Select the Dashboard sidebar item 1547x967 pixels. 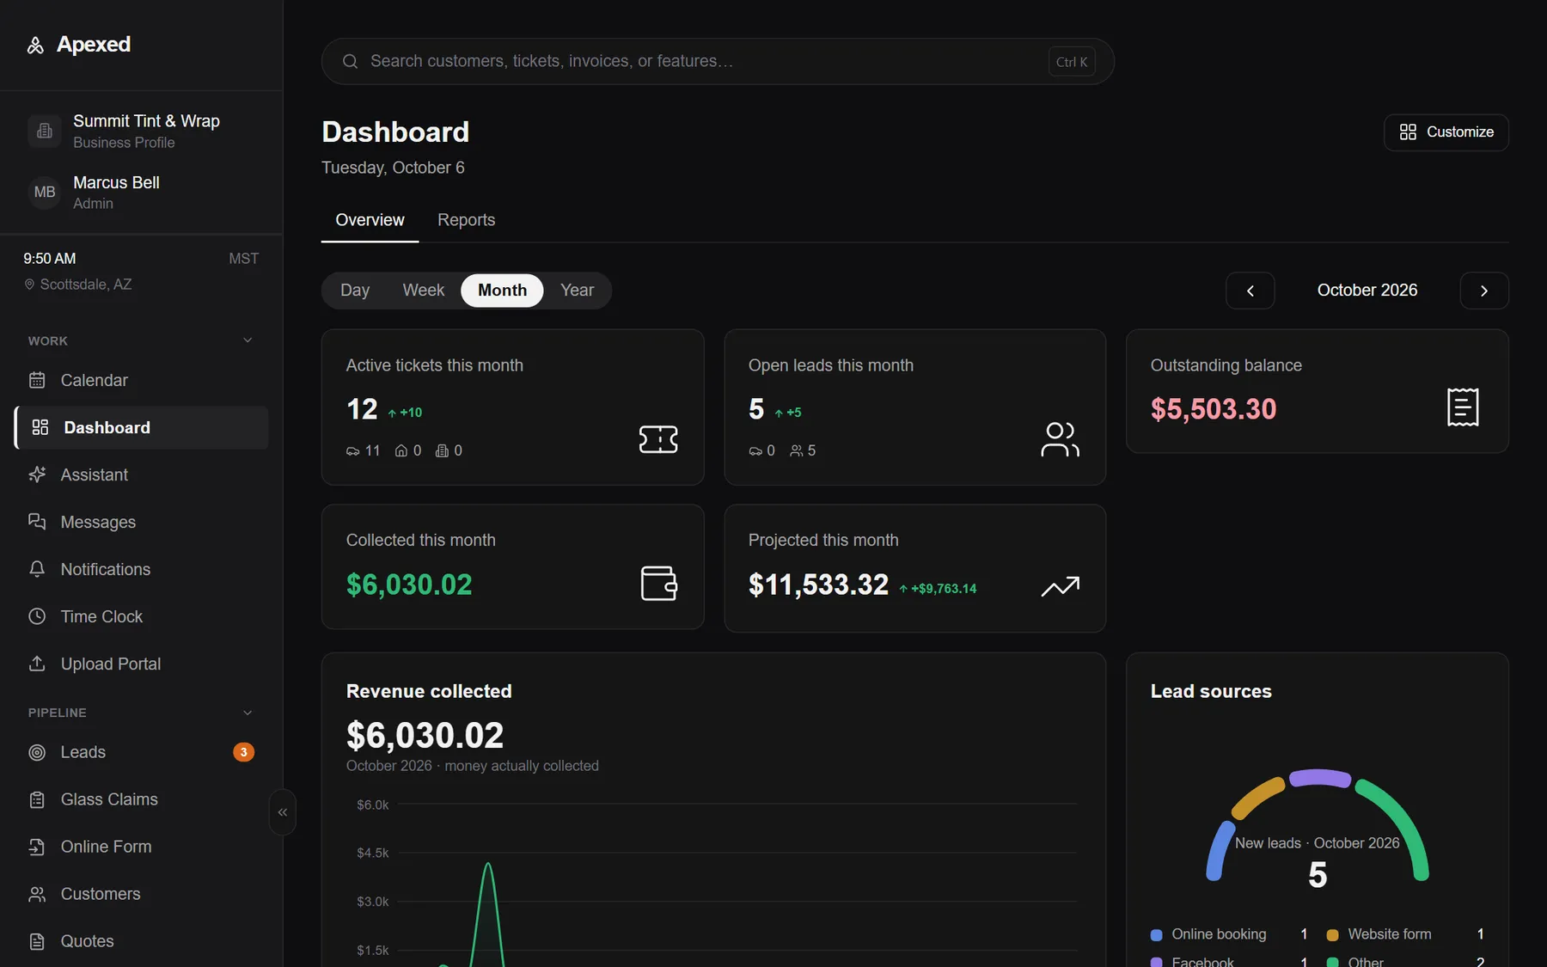point(142,427)
